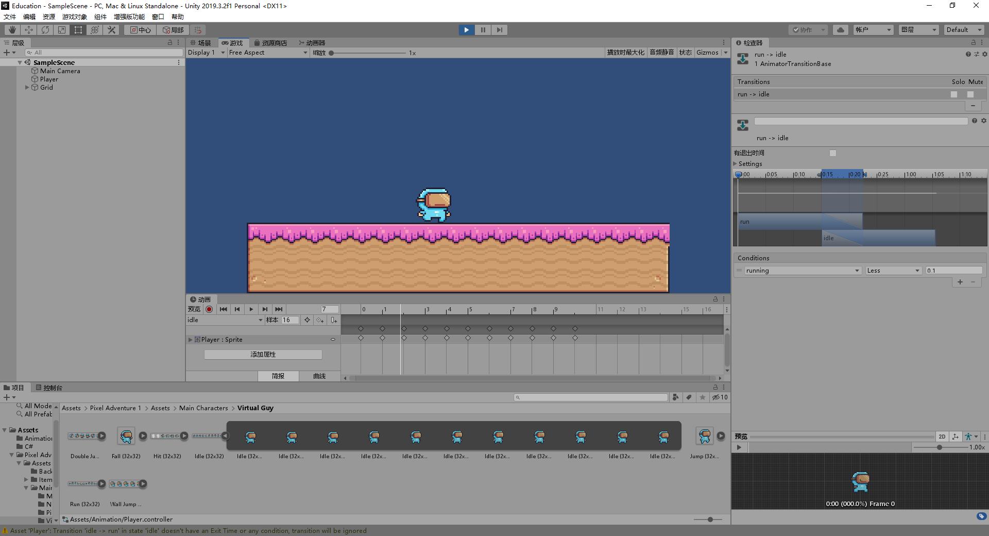
Task: Open custom editor tools wrench icon
Action: (111, 30)
